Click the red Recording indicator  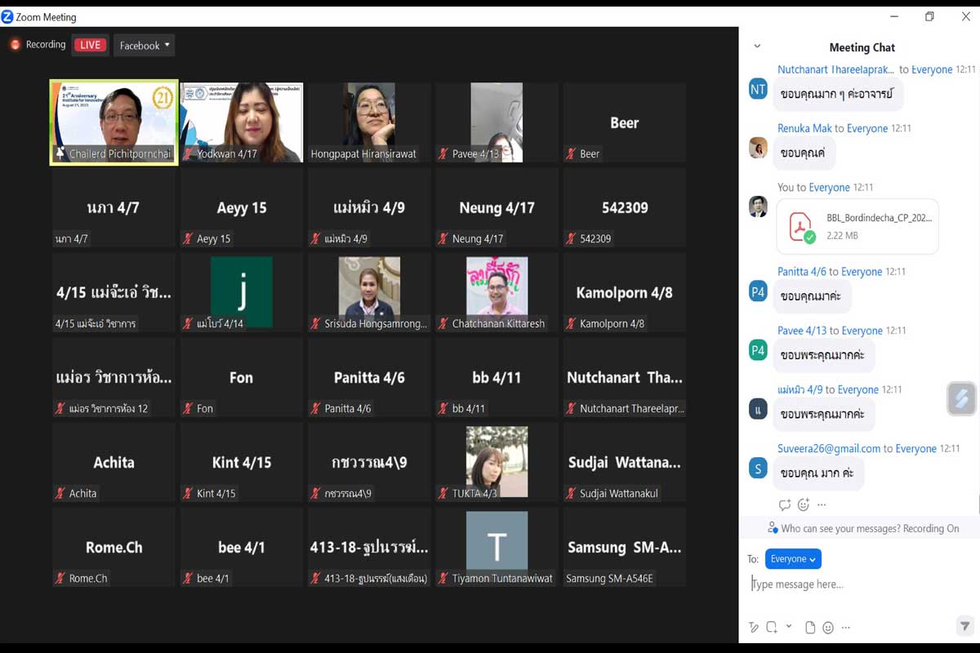click(x=38, y=45)
